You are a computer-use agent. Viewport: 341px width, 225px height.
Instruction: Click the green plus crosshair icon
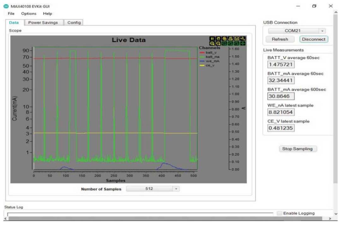pos(243,43)
